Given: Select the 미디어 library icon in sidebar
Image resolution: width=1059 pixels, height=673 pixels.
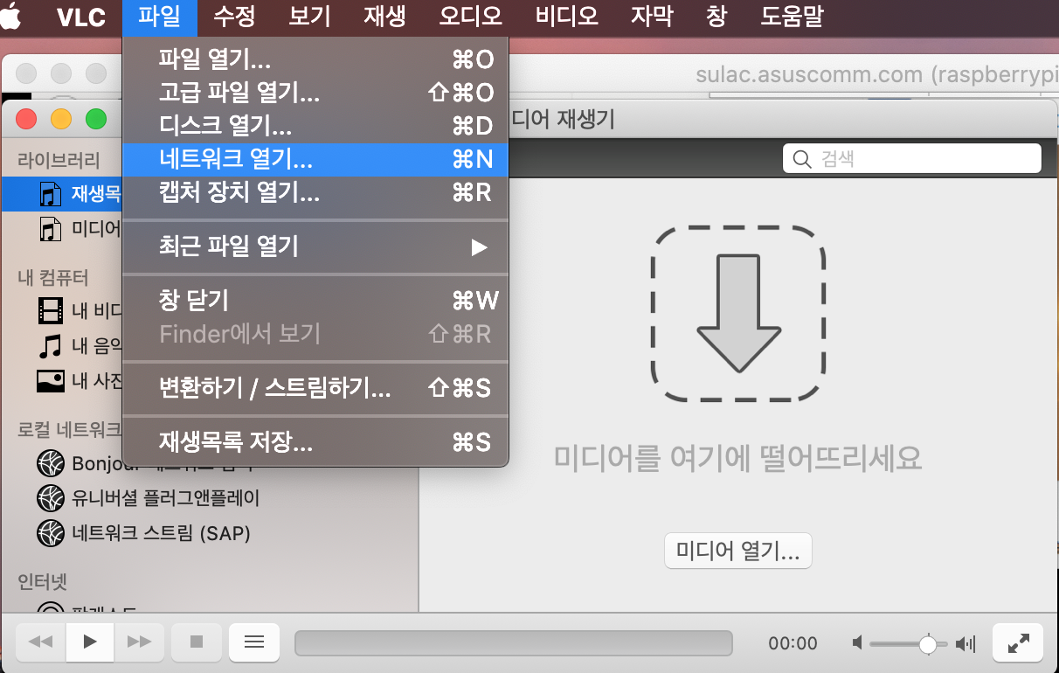Looking at the screenshot, I should [51, 229].
